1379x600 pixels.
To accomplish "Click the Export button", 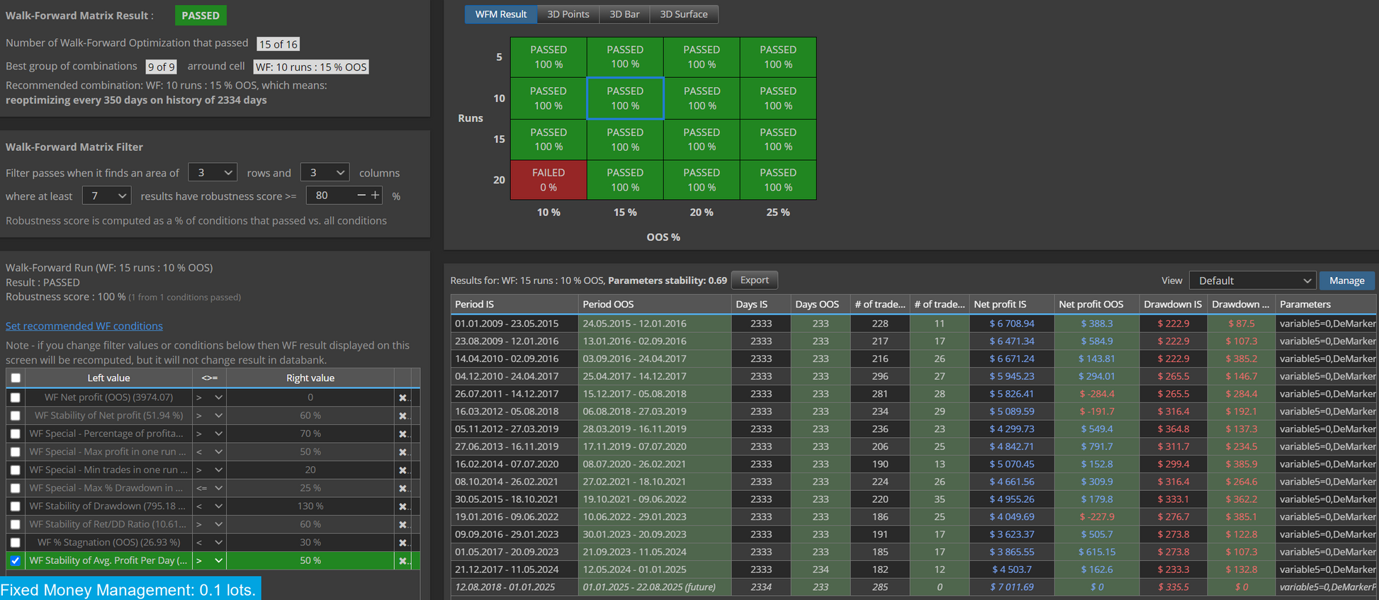I will tap(754, 280).
